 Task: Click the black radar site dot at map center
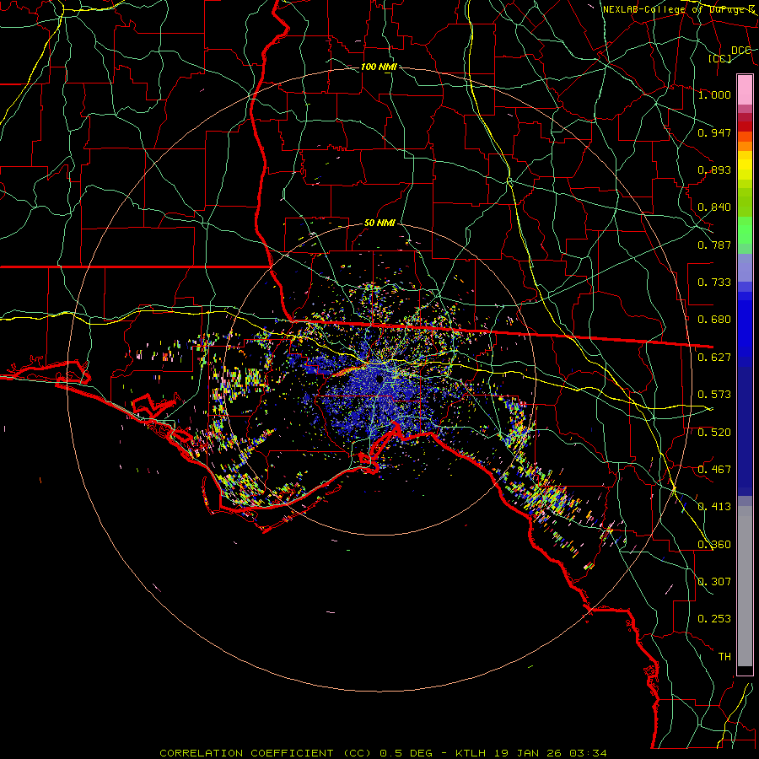click(x=379, y=379)
